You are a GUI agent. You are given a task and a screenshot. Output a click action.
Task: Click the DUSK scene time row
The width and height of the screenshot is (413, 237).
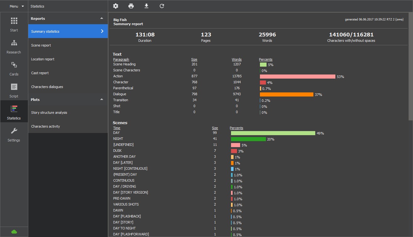(118, 151)
